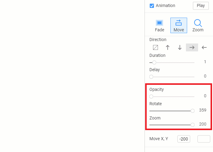The width and height of the screenshot is (213, 152).
Task: Choose the no-direction option icon
Action: pyautogui.click(x=155, y=47)
